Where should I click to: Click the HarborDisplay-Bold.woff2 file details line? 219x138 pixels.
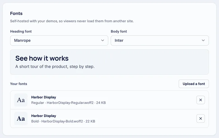(x=63, y=121)
